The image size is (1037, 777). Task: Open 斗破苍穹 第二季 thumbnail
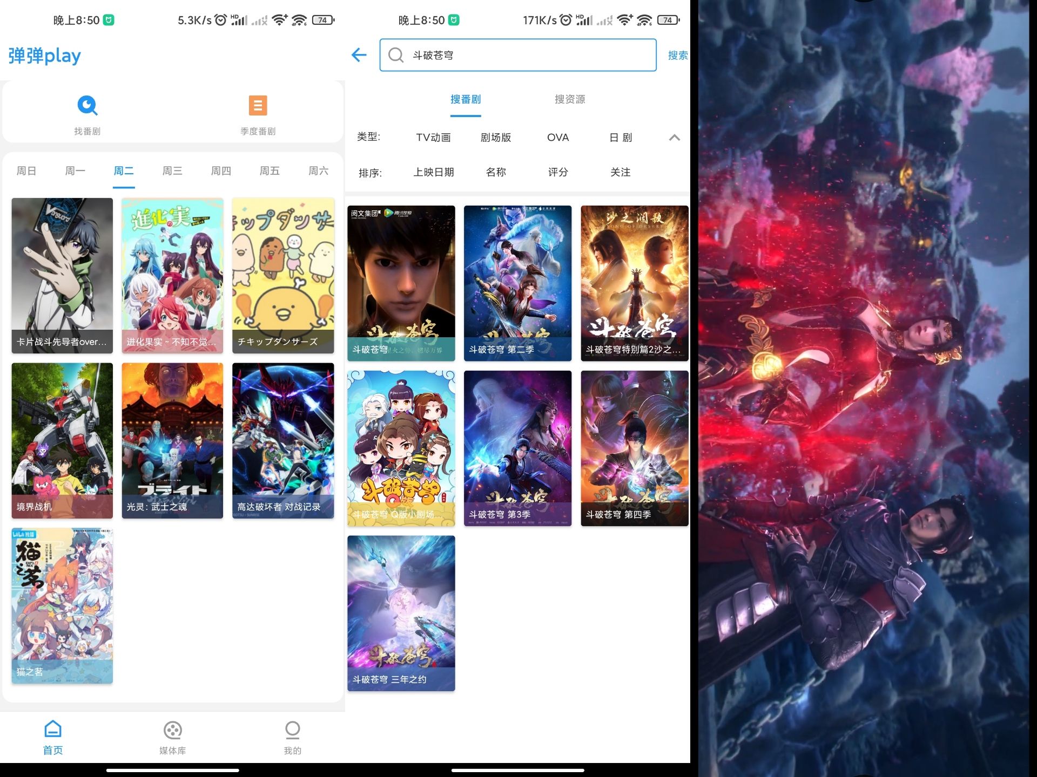pyautogui.click(x=517, y=282)
